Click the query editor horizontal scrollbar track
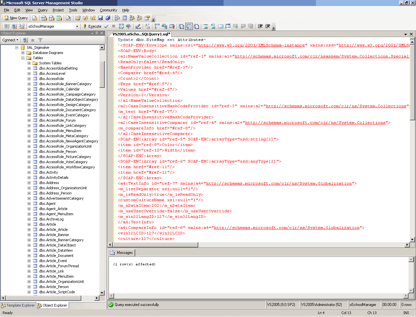 click(259, 244)
